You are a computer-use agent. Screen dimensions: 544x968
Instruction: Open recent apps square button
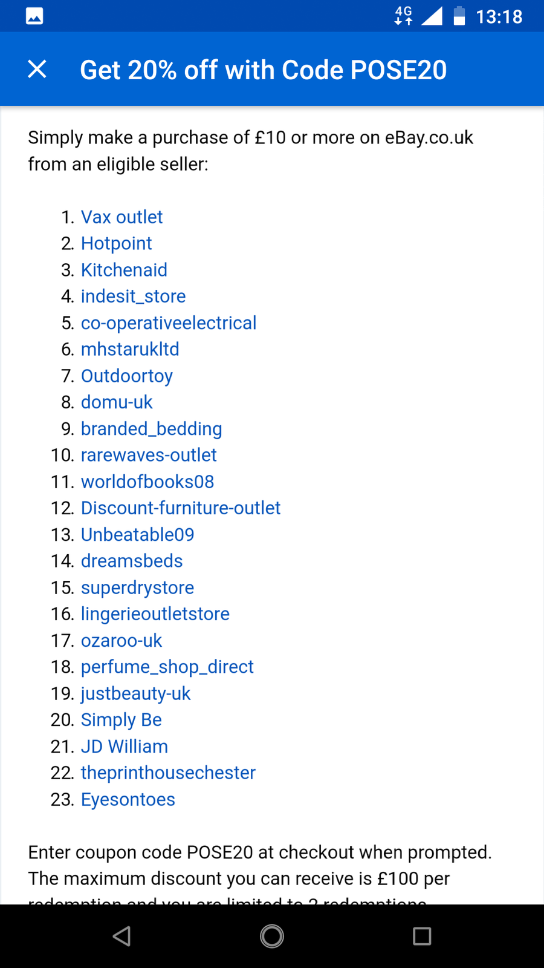coord(422,936)
